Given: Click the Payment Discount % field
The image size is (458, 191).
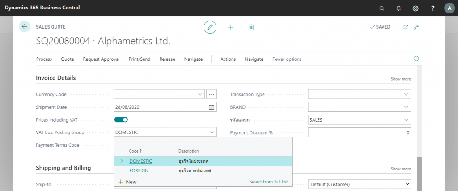Looking at the screenshot, I should (x=359, y=133).
